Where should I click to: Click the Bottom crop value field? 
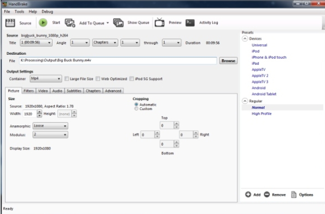coord(167,144)
